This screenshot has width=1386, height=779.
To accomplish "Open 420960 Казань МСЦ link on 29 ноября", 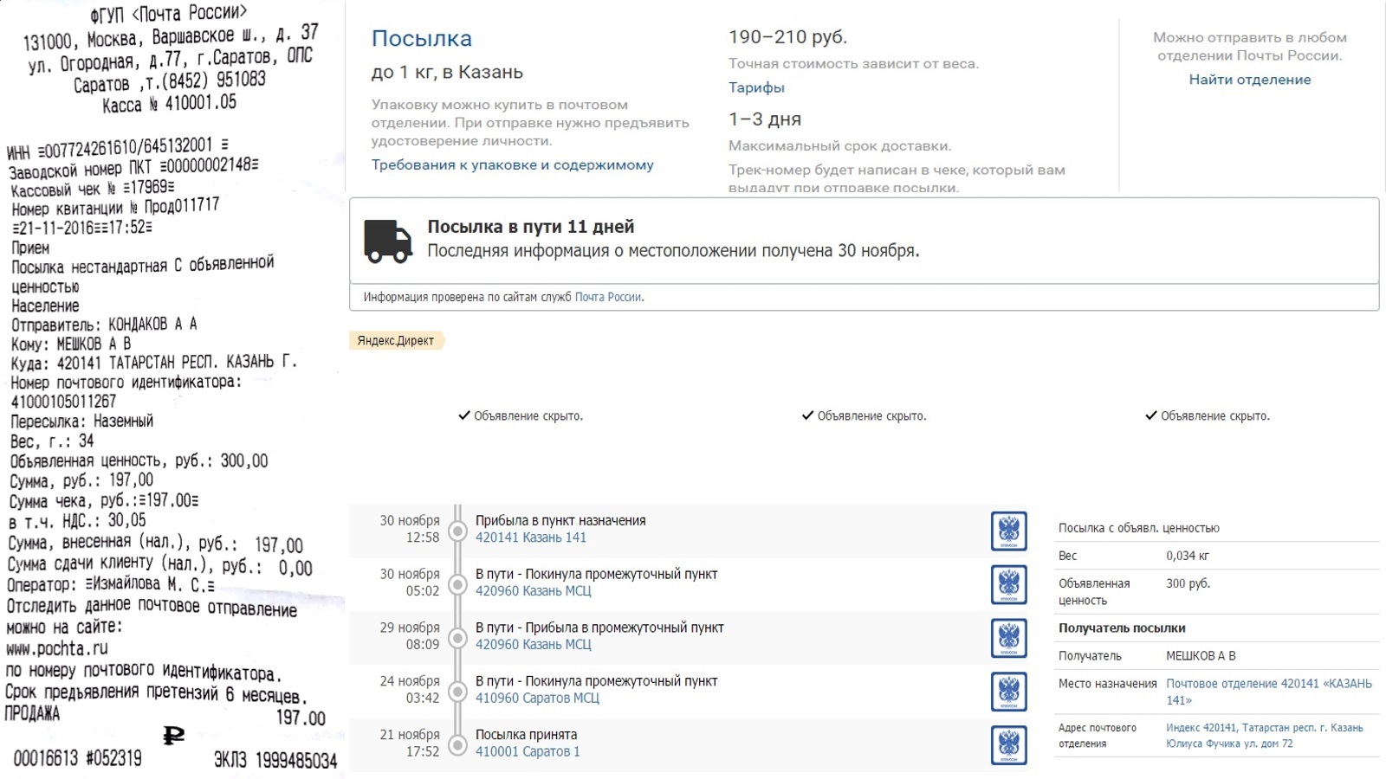I will click(534, 645).
